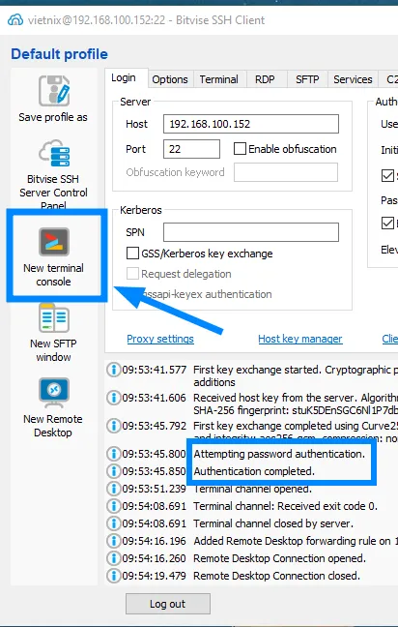
Task: Click the Host address input field
Action: click(251, 124)
